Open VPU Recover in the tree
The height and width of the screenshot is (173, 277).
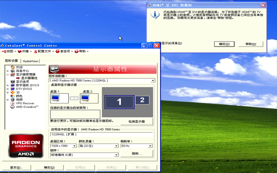click(25, 103)
